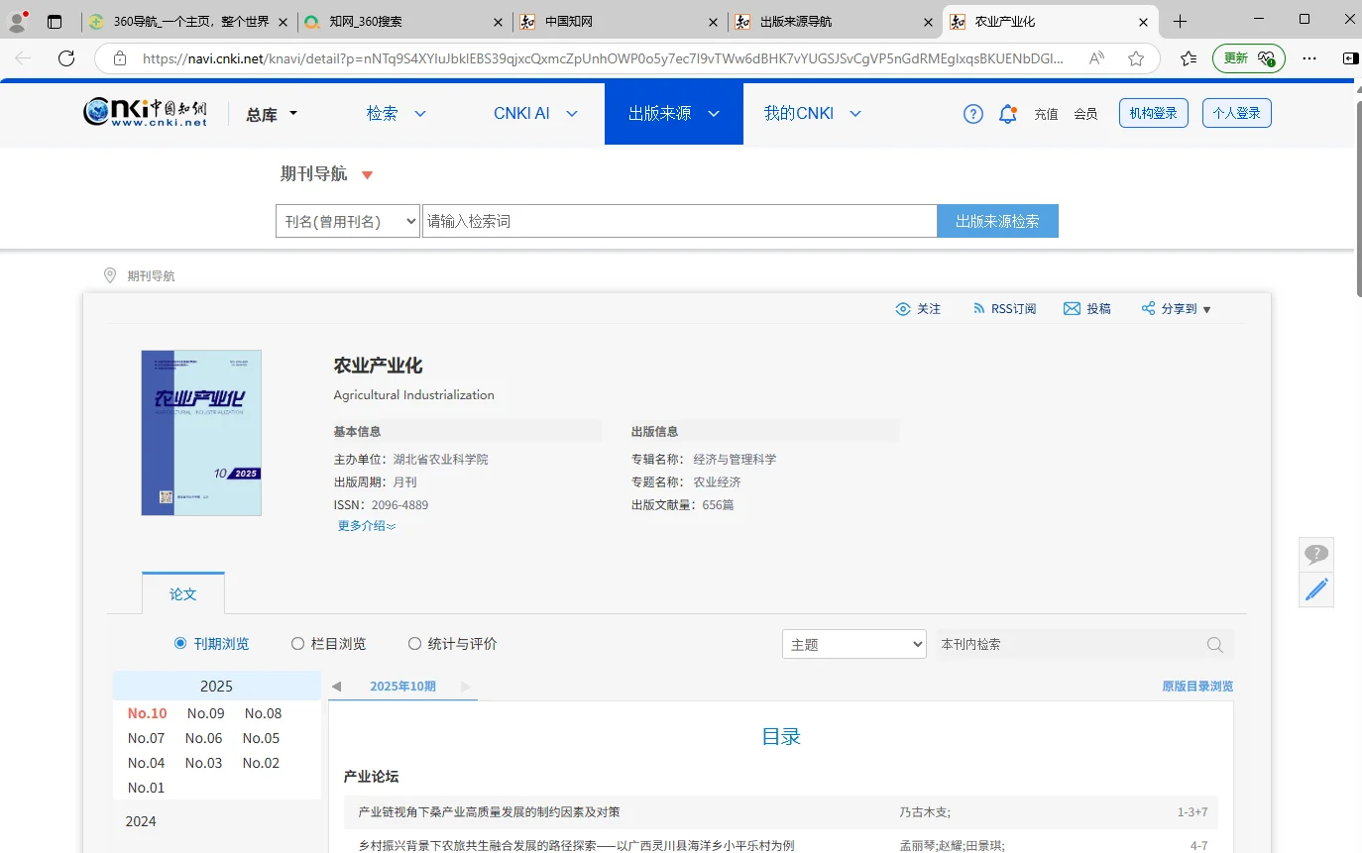Open the pencil feedback icon on the right edge

click(1316, 589)
